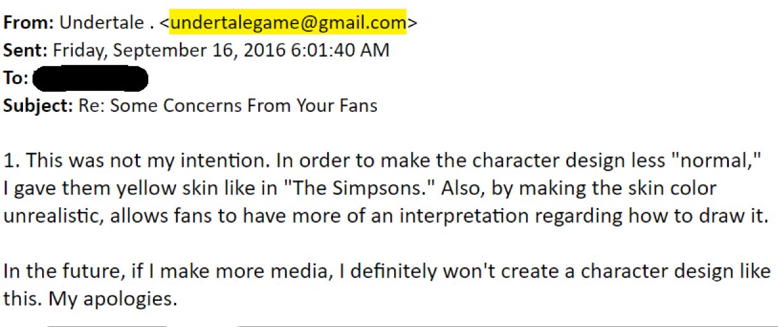The height and width of the screenshot is (327, 778).
Task: Click the highlighted undertalegame@gmail.com email address
Action: coord(288,23)
